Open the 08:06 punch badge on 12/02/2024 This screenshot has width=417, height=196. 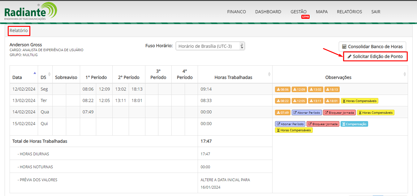tap(283, 89)
